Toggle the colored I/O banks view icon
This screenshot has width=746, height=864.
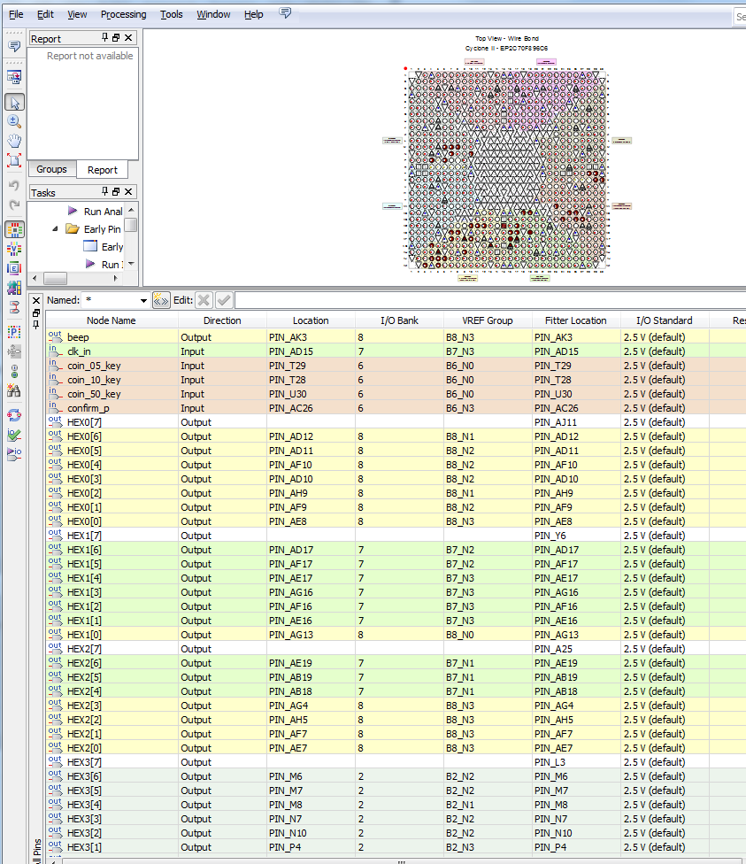(14, 229)
